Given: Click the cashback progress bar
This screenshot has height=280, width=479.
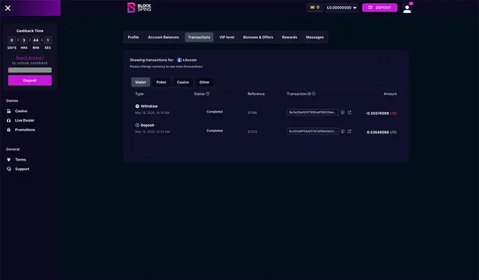Looking at the screenshot, I should pyautogui.click(x=30, y=70).
